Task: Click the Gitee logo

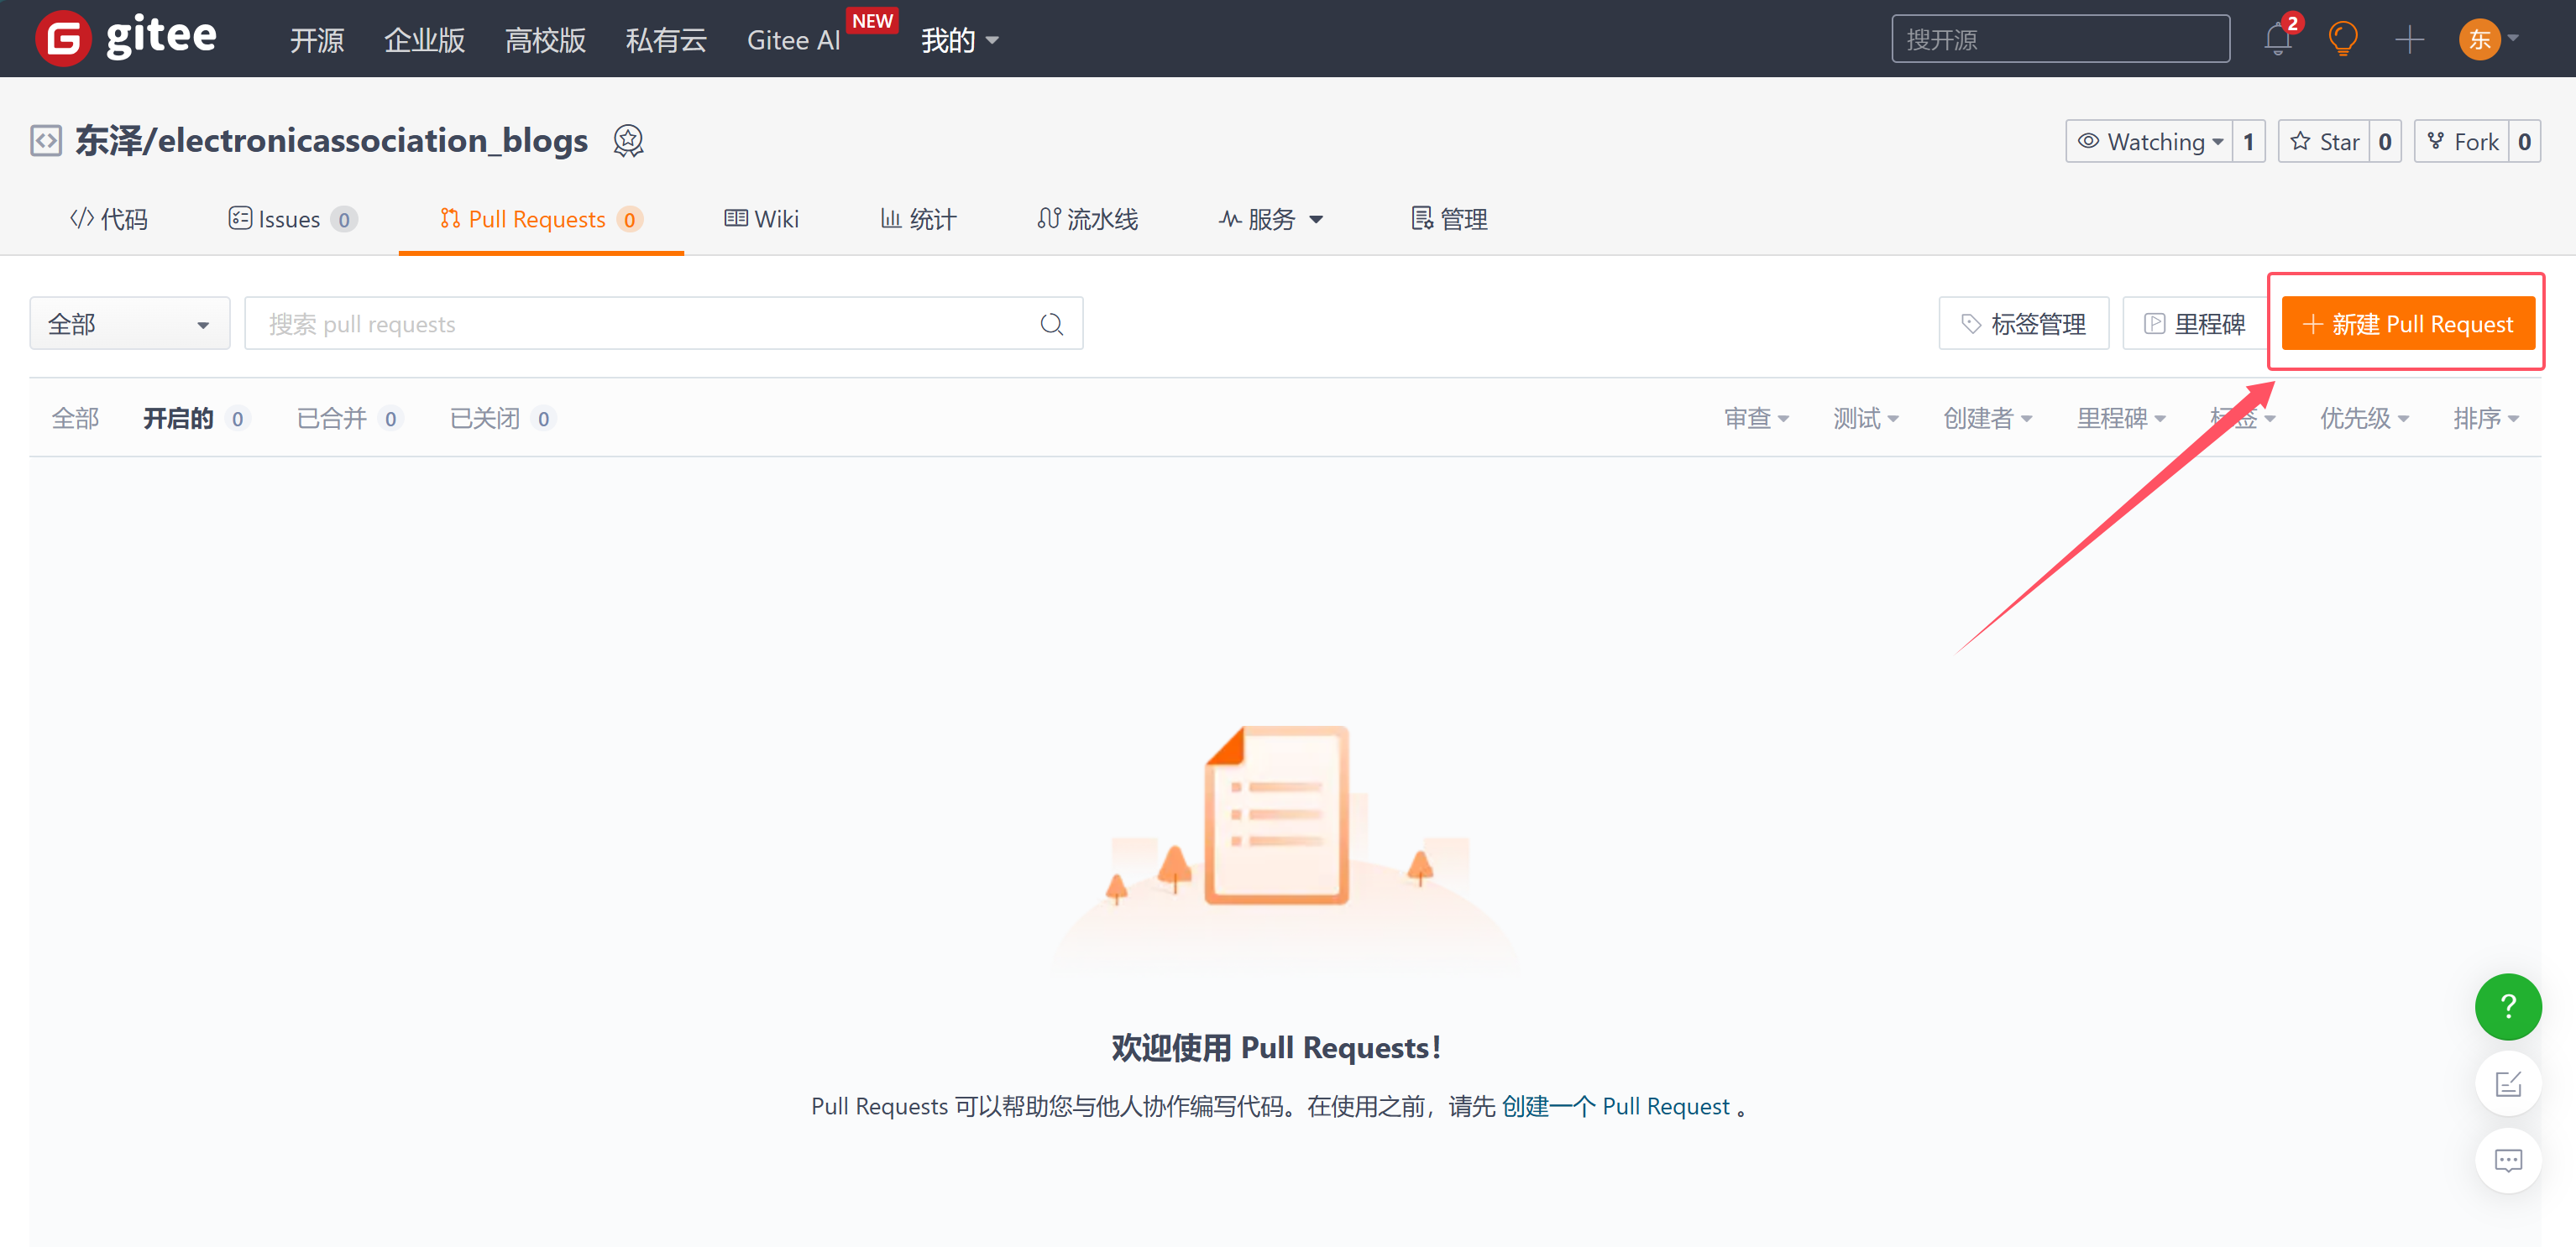Action: tap(126, 38)
